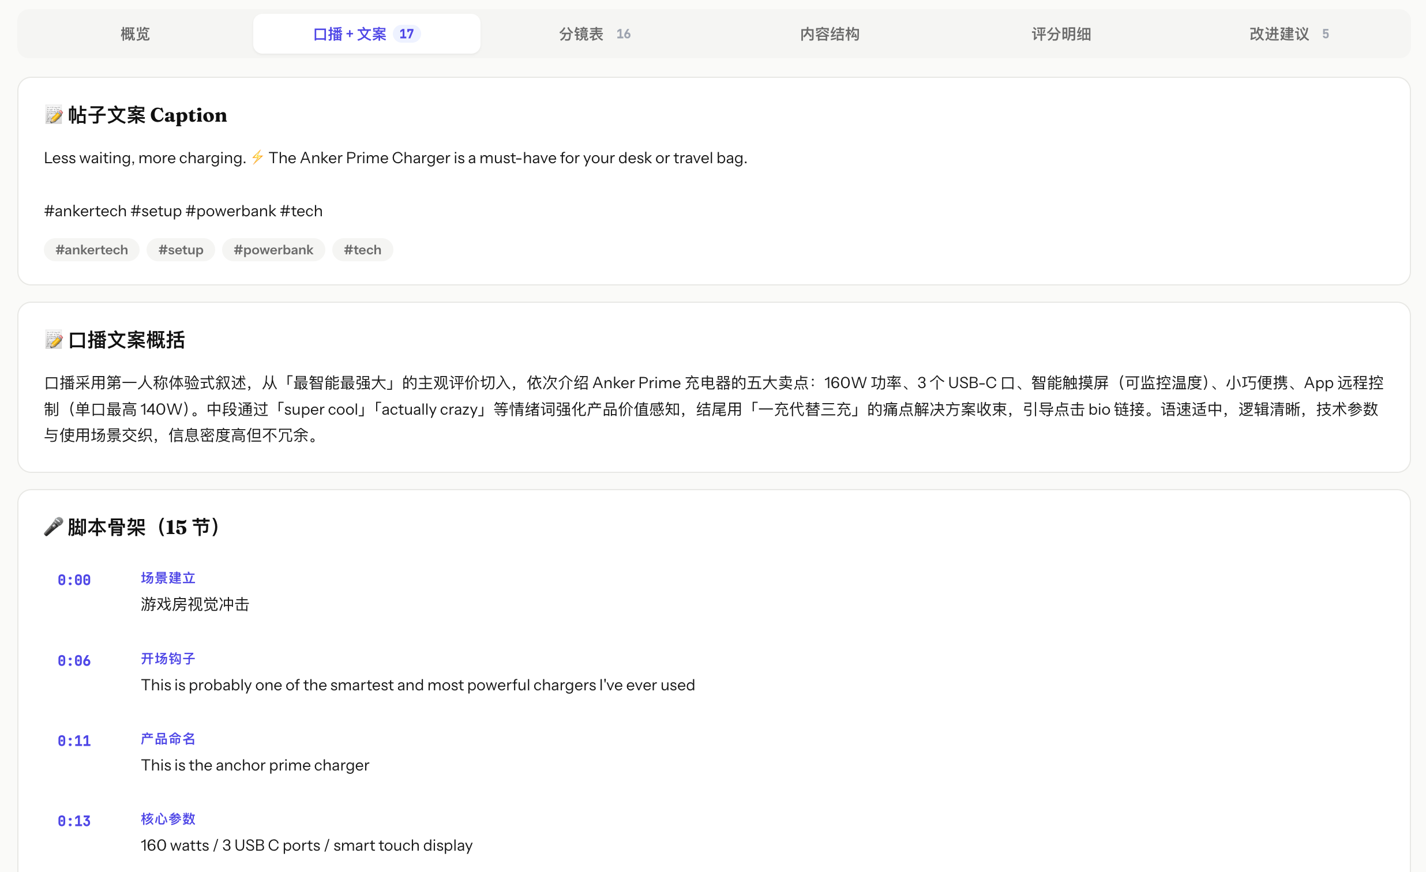Jump to the 0:11 timestamp
Screen dimensions: 1426x872
coord(74,741)
